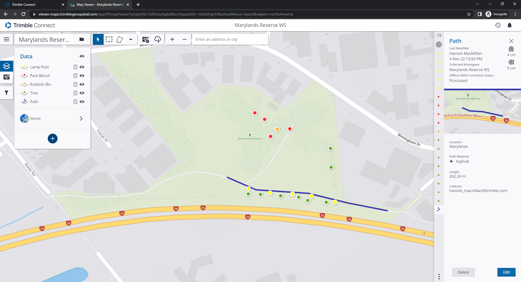Viewport: 521px width, 282px height.
Task: Hide the Tree layer with its eye toggle
Action: (82, 93)
